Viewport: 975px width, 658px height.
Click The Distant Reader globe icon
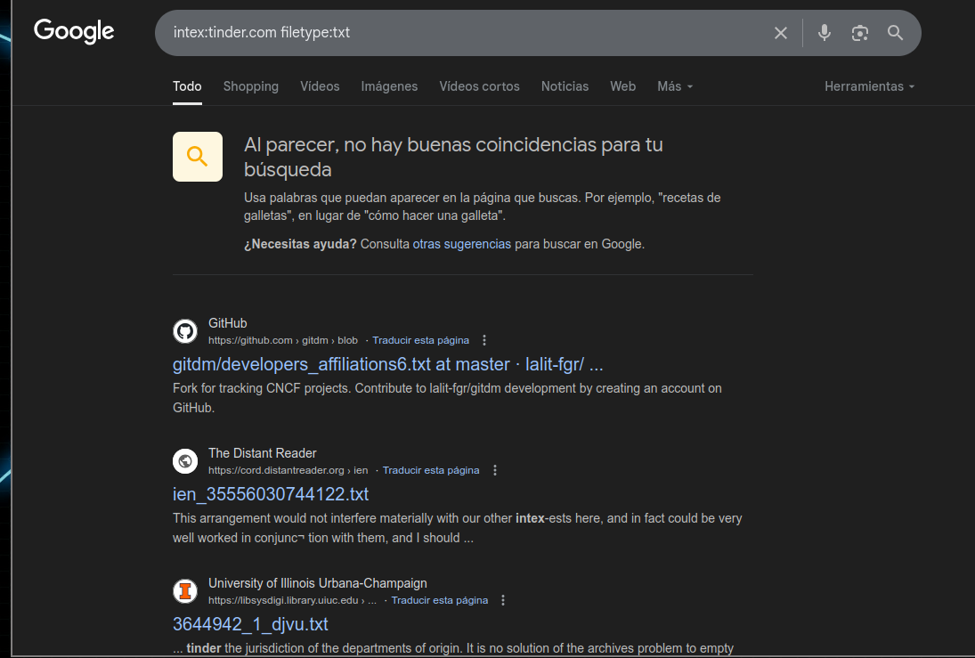coord(185,461)
